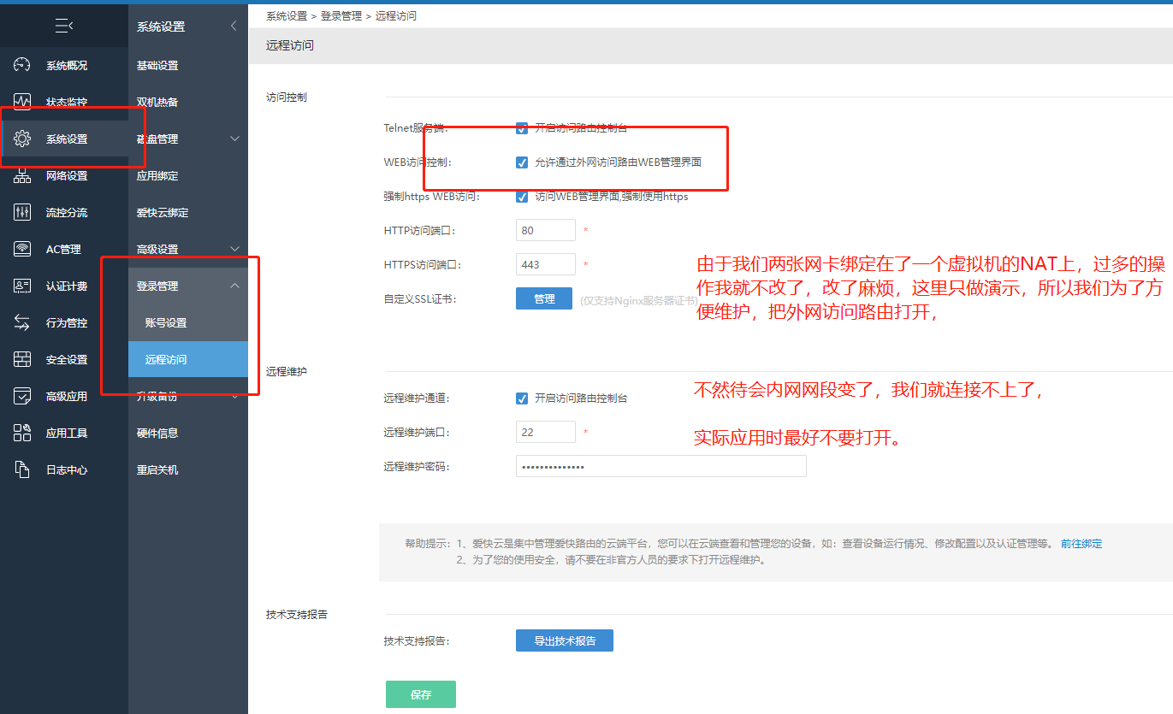Click 系统设置 in the breadcrumb

pyautogui.click(x=287, y=16)
